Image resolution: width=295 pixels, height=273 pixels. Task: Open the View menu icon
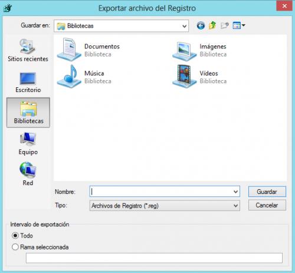(239, 25)
